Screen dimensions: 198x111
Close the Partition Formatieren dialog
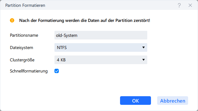coord(190,5)
